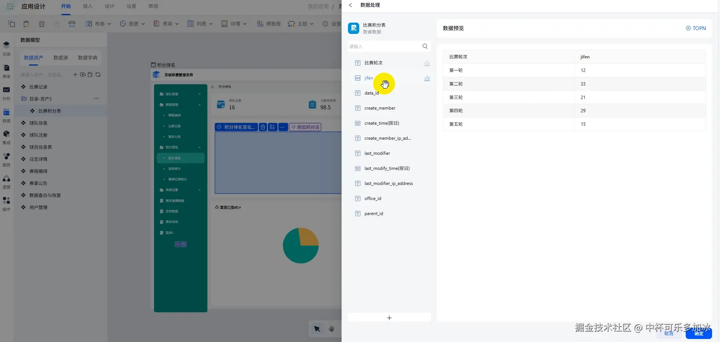Image resolution: width=720 pixels, height=342 pixels.
Task: Go back from the 数据处理 panel
Action: point(351,5)
